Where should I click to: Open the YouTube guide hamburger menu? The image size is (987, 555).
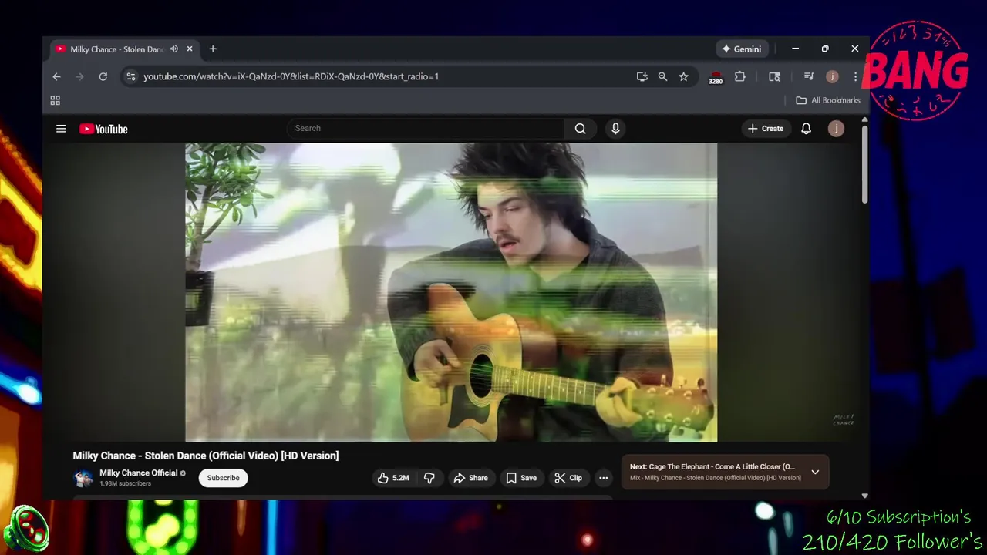[61, 129]
